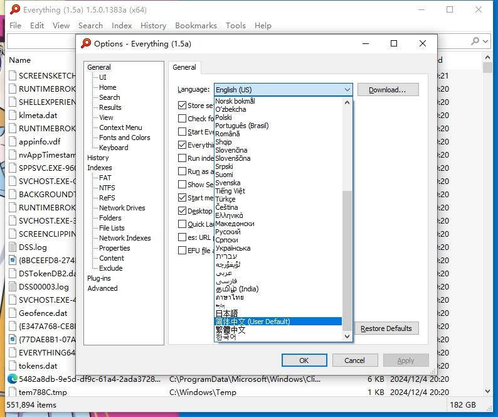Image resolution: width=498 pixels, height=417 pixels.
Task: Enable the Start Everything checkbox
Action: [182, 132]
